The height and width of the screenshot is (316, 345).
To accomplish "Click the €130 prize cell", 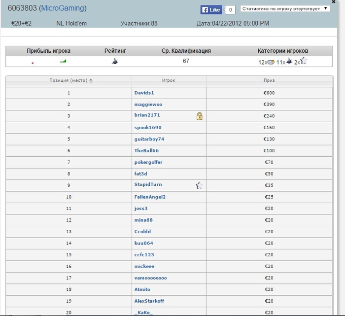I will pyautogui.click(x=269, y=139).
